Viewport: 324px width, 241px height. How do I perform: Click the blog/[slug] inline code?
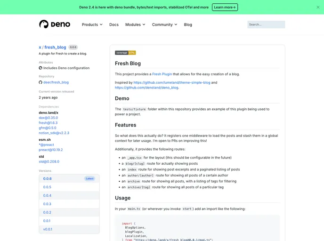pyautogui.click(x=135, y=163)
